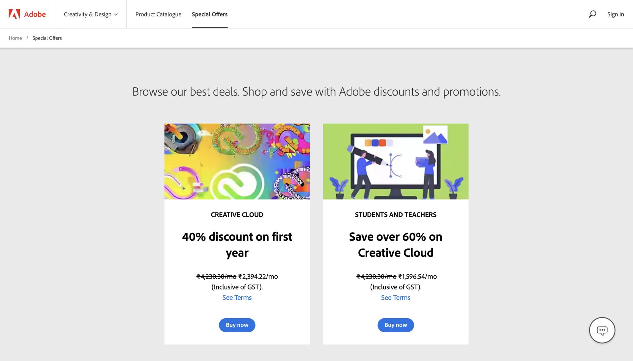The height and width of the screenshot is (361, 633).
Task: Click the 40% discount on first year heading
Action: [237, 245]
